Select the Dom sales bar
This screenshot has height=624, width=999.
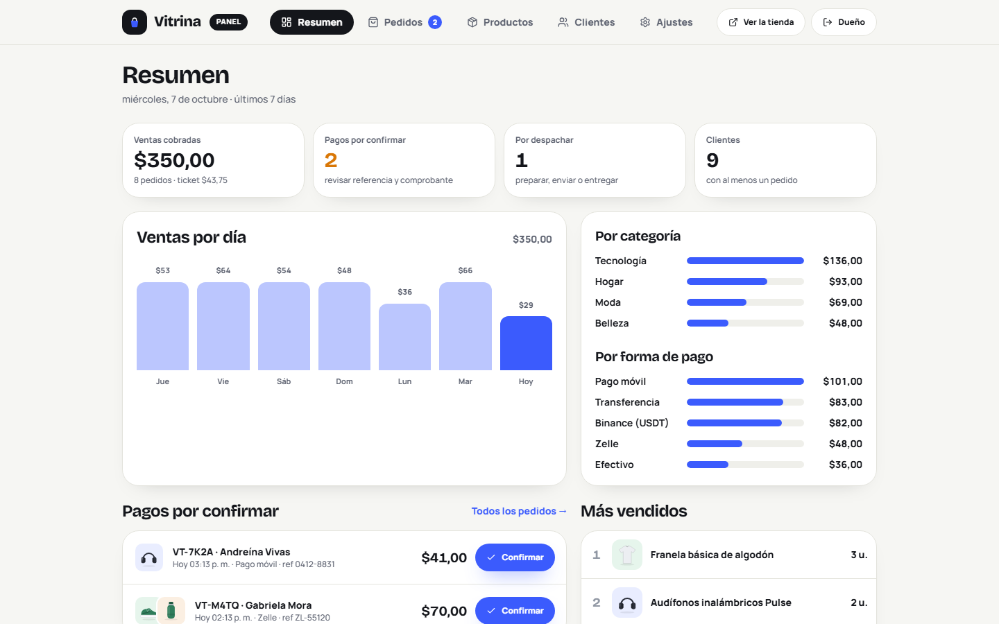coord(344,326)
